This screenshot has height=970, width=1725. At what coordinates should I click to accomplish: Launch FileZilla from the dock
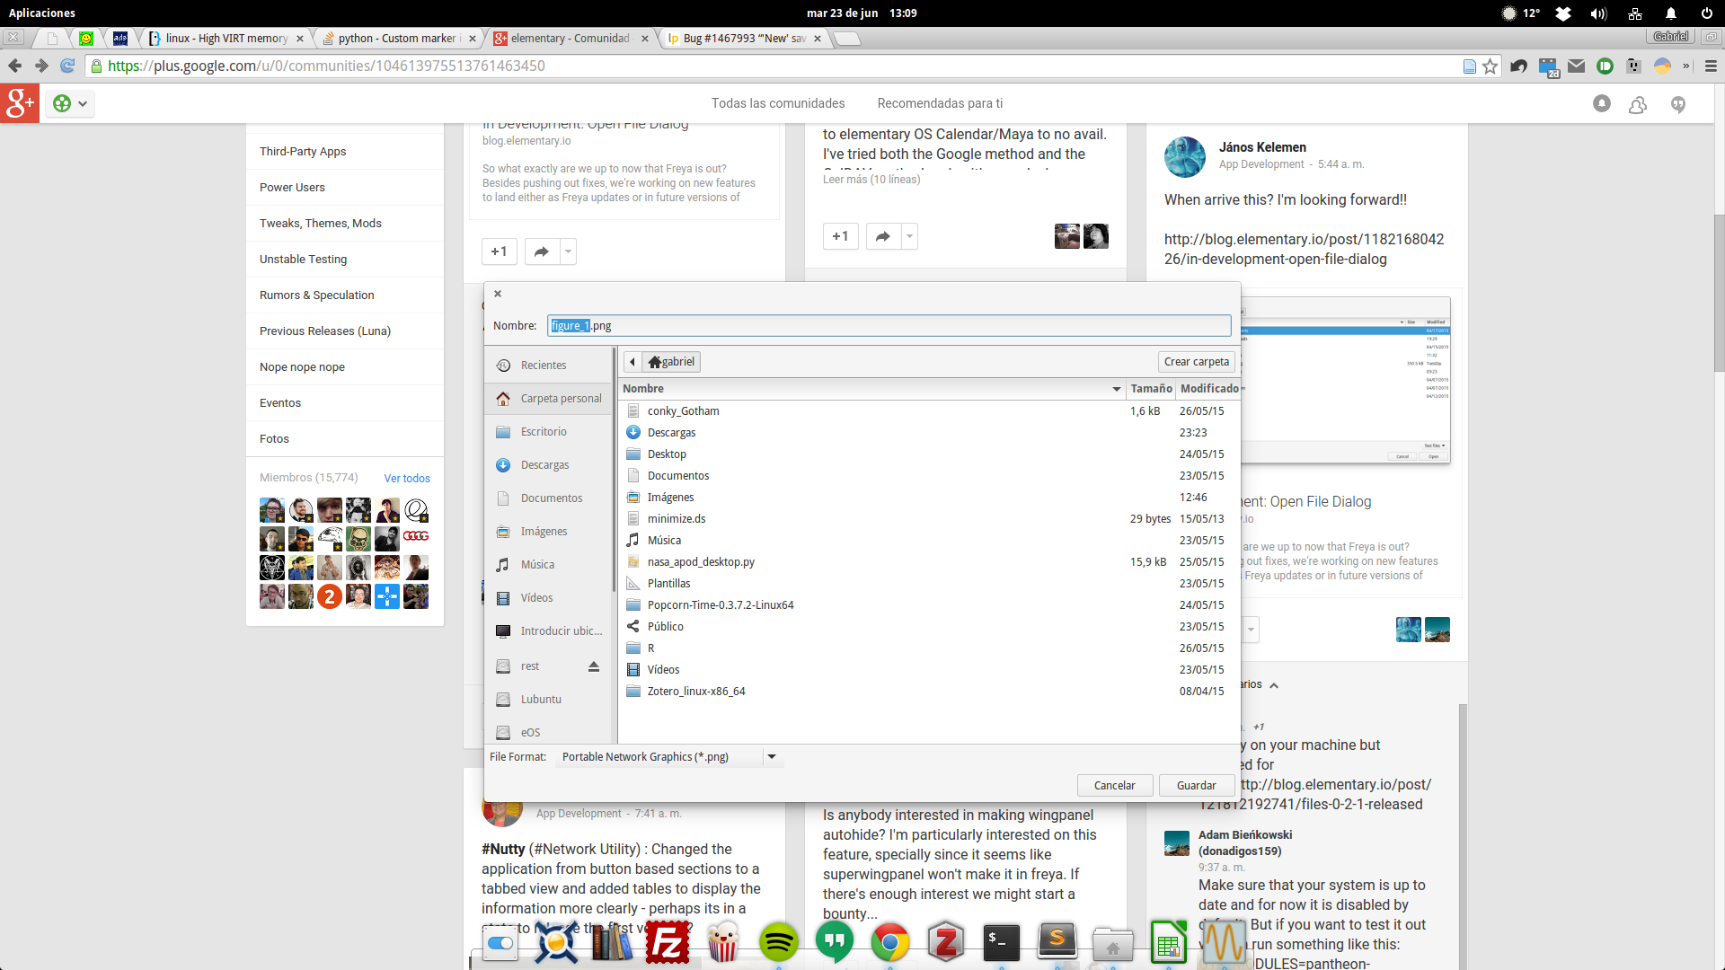tap(668, 944)
